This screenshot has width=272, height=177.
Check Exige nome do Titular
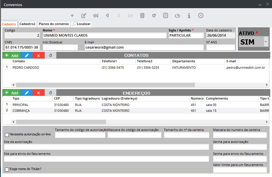7,169
